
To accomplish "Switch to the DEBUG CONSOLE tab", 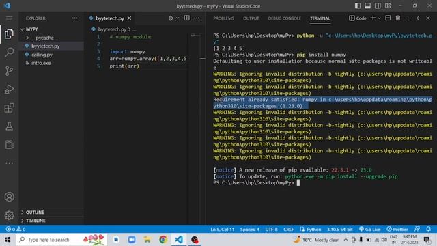I will click(x=284, y=18).
